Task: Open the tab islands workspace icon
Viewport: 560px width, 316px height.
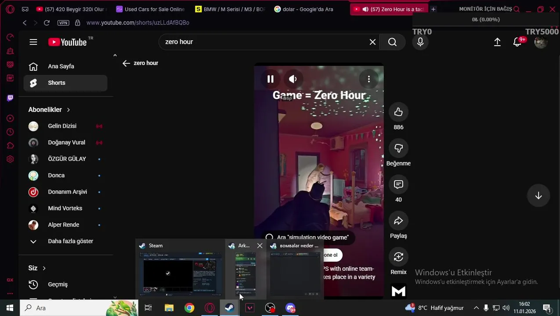Action: pos(25,9)
